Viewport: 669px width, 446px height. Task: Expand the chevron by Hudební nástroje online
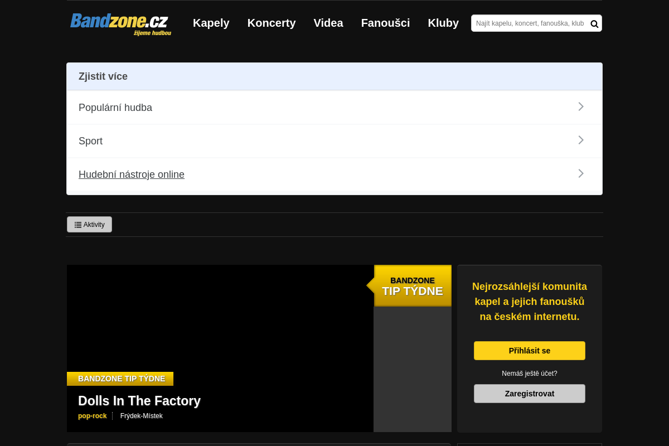tap(581, 173)
